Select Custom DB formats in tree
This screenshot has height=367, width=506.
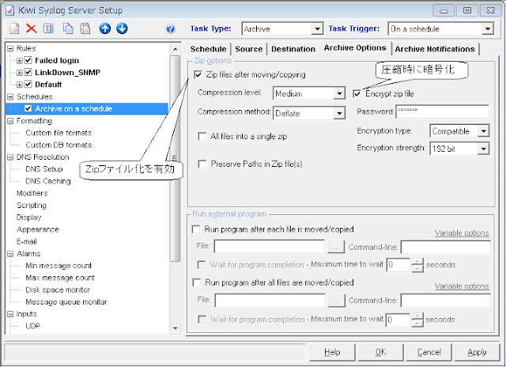[x=59, y=145]
